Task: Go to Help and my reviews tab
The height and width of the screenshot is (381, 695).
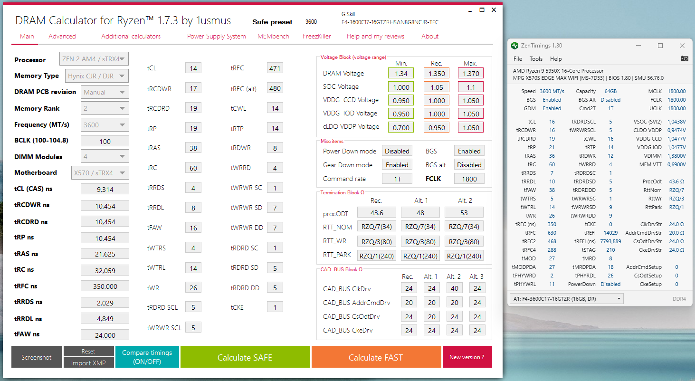Action: coord(375,36)
